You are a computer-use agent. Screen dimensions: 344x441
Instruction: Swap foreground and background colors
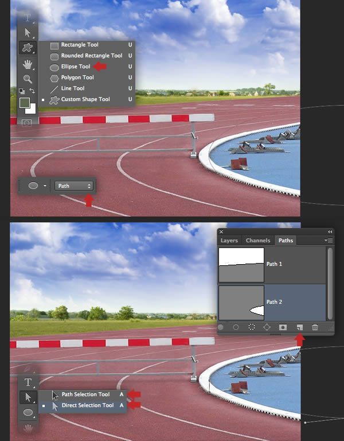32,91
